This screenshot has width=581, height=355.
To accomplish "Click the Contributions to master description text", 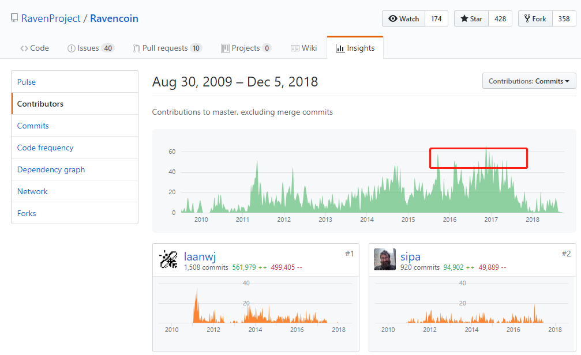I will pyautogui.click(x=242, y=112).
